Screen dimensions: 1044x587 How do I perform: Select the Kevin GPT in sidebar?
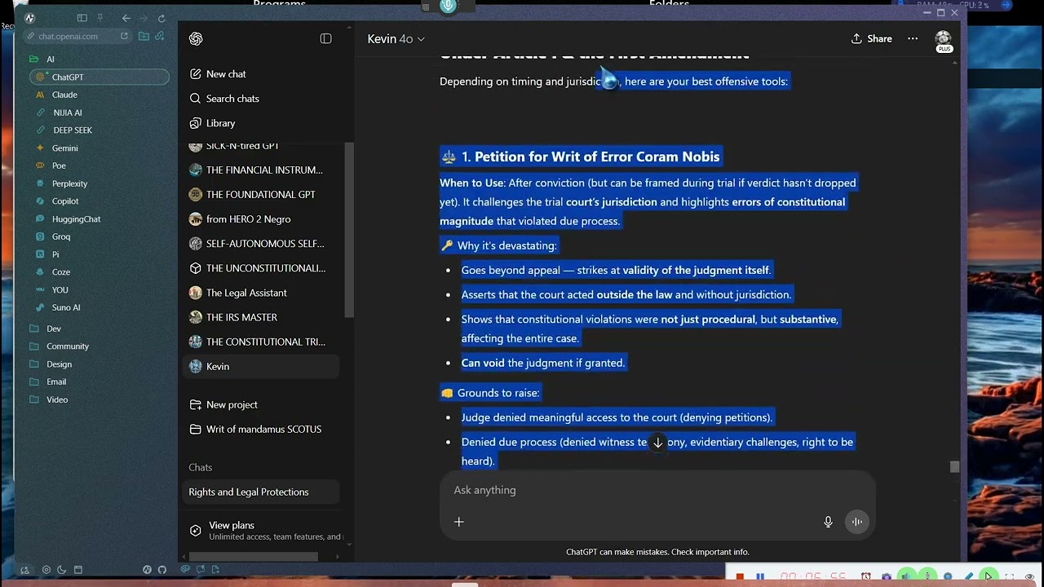[261, 366]
